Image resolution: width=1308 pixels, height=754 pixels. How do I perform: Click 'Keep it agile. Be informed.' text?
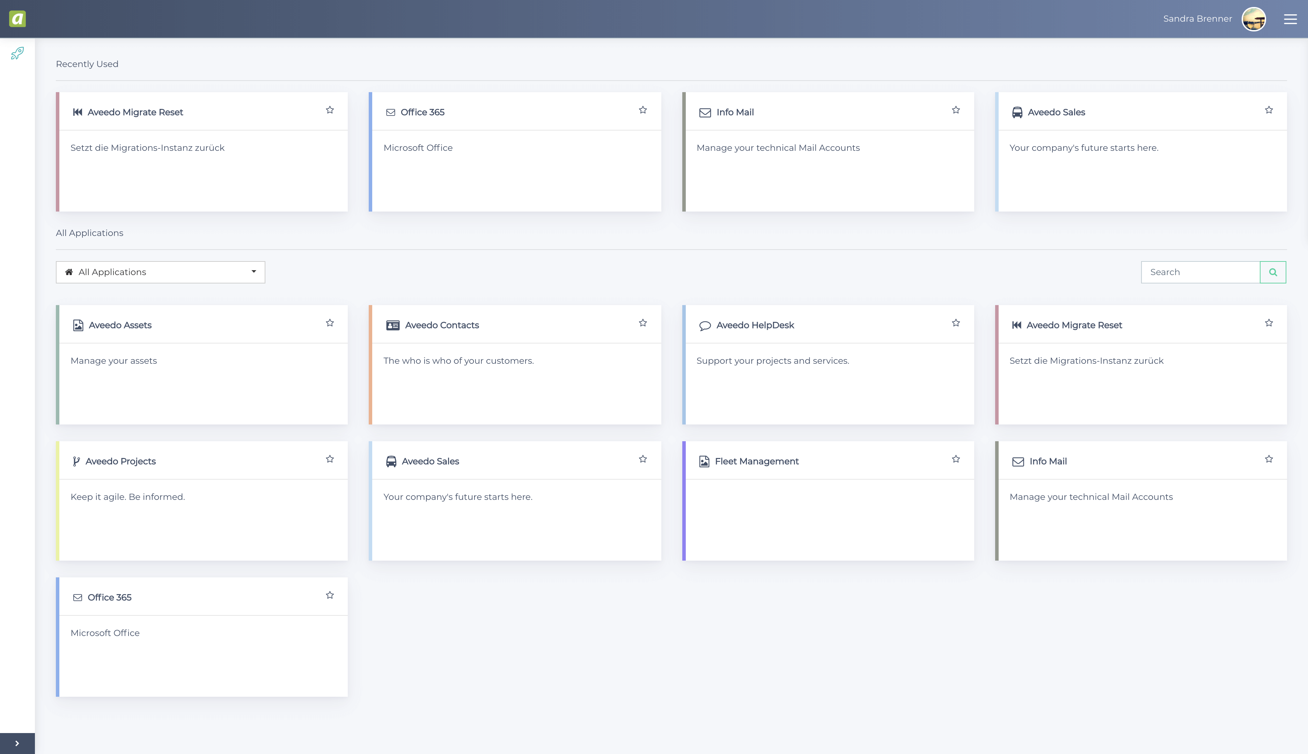pos(127,497)
